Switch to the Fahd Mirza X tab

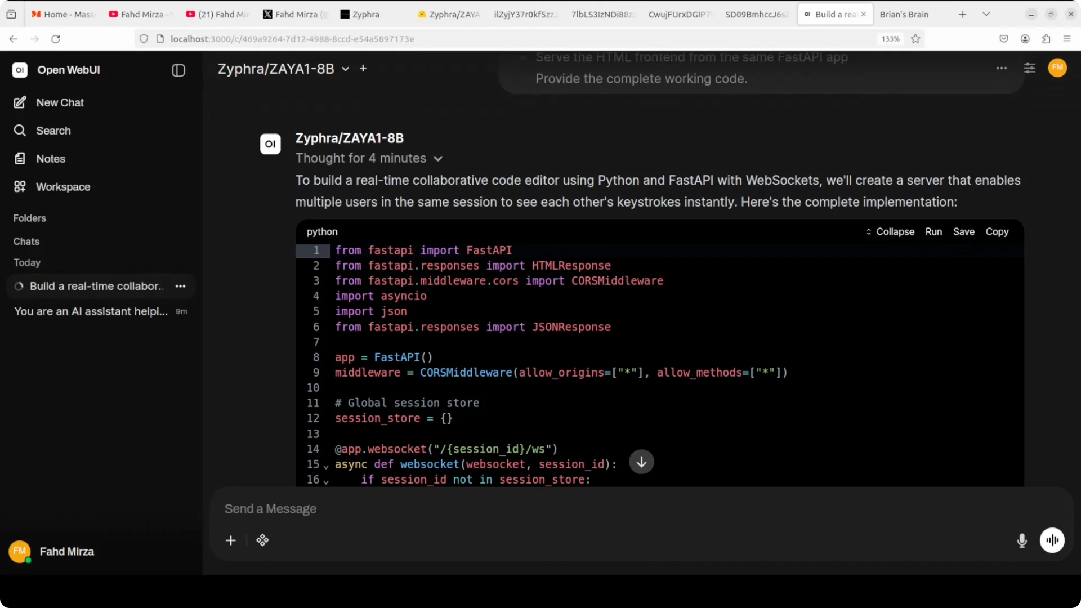click(x=295, y=14)
